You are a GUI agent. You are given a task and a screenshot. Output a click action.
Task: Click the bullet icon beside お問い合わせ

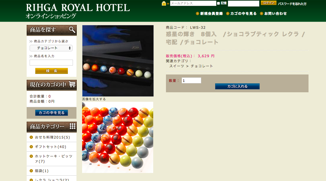[262, 14]
